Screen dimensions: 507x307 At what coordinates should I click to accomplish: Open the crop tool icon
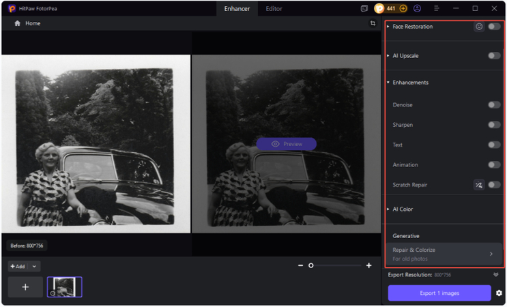[x=373, y=23]
